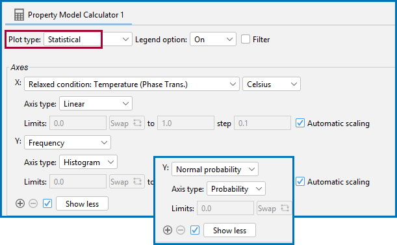Enable the Filter checkbox
The height and width of the screenshot is (245, 397).
246,39
